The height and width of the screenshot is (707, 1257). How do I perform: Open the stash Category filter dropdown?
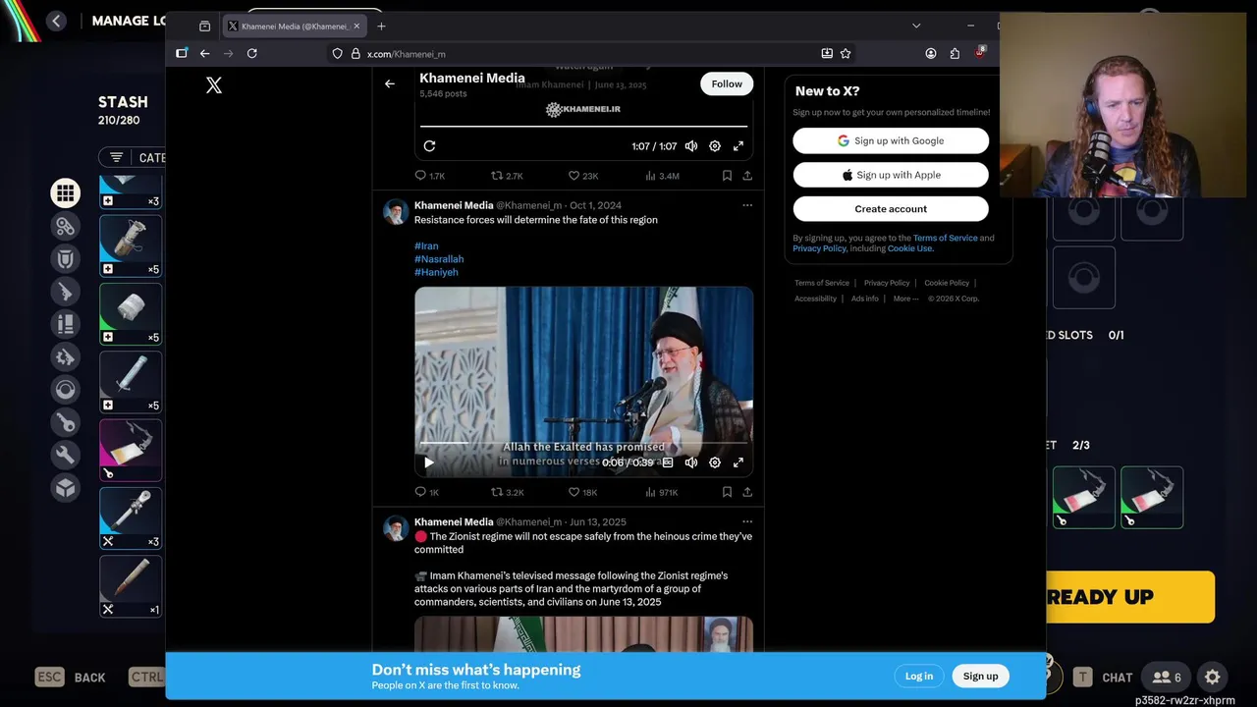[x=133, y=157]
